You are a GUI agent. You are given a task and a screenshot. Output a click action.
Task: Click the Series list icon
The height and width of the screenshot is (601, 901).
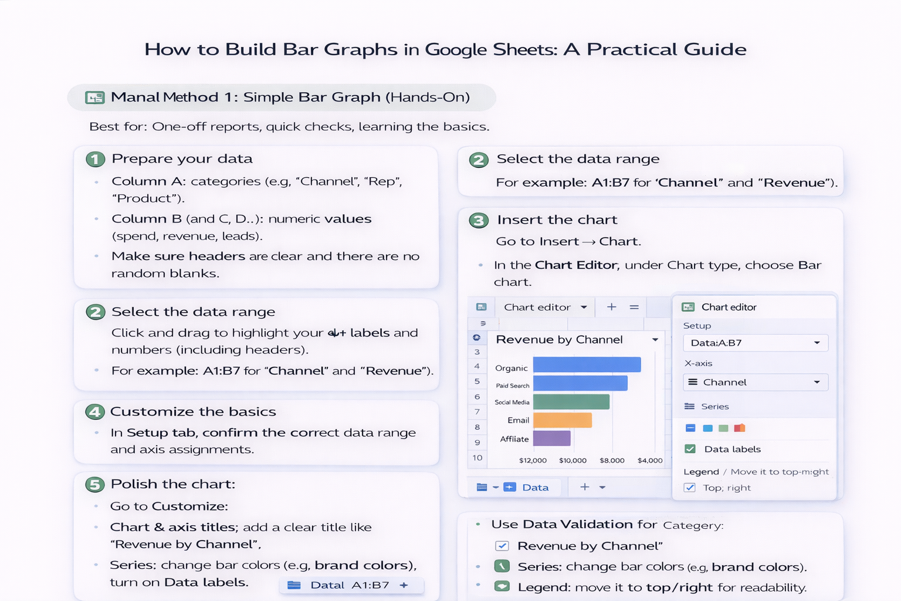point(690,406)
